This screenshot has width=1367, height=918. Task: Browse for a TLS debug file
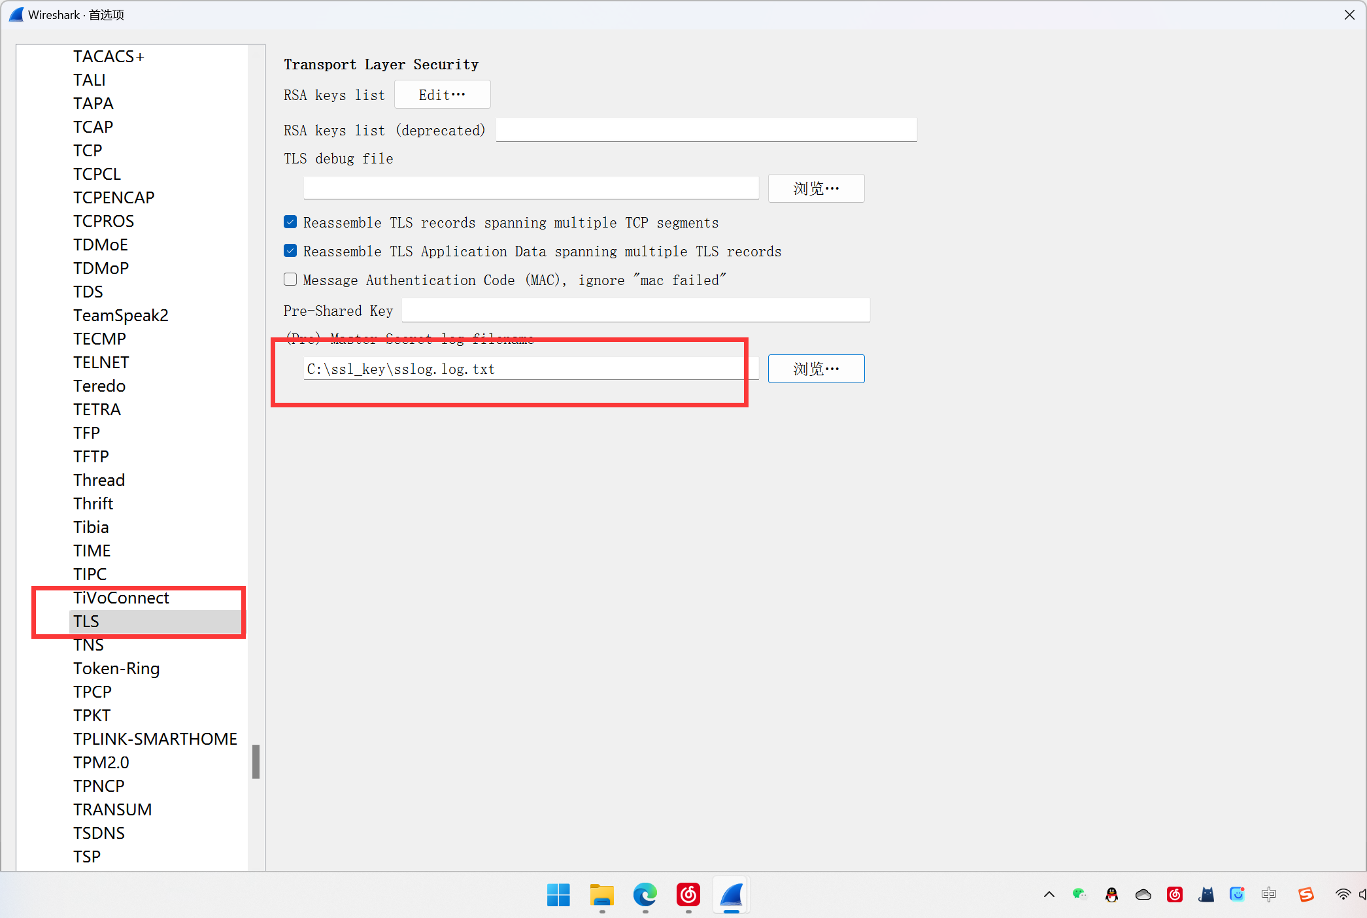[816, 188]
